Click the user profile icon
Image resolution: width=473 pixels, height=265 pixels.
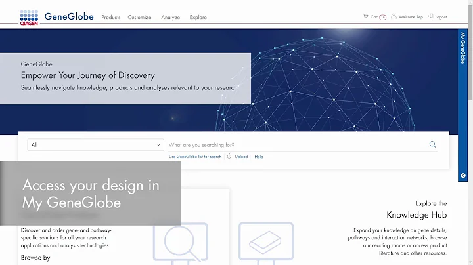(394, 16)
